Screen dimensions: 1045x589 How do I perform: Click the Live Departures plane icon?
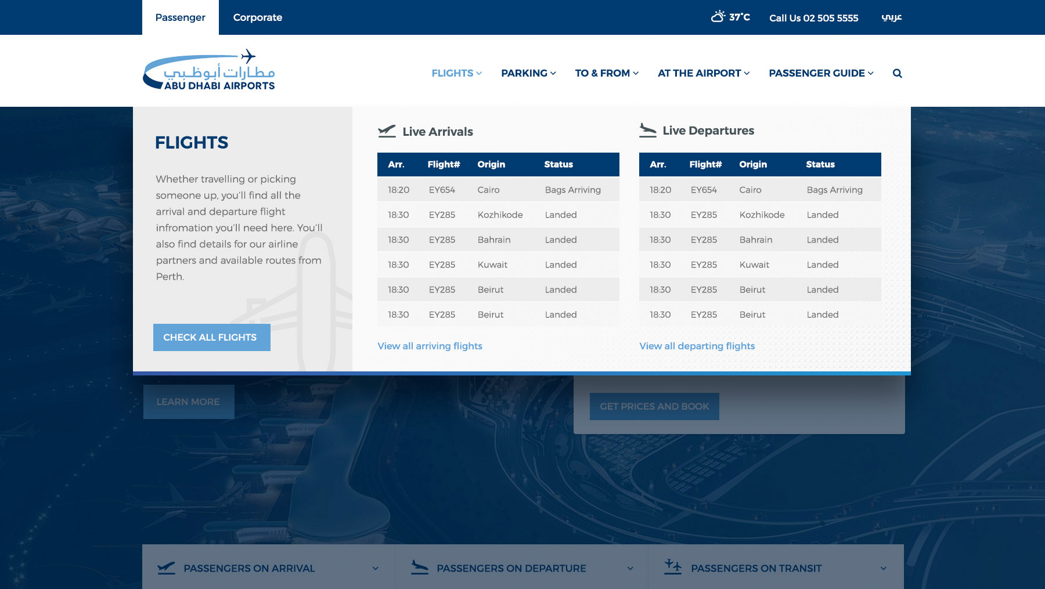(x=647, y=130)
